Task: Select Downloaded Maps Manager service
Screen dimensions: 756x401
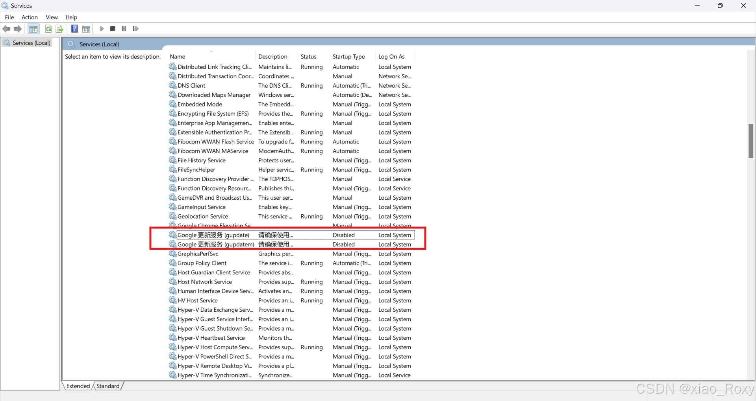Action: (x=291, y=95)
